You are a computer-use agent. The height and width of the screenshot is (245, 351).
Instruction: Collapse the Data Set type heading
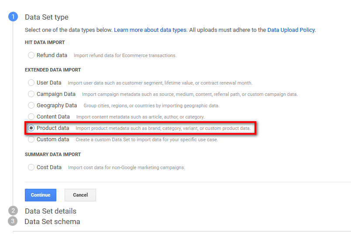point(47,17)
